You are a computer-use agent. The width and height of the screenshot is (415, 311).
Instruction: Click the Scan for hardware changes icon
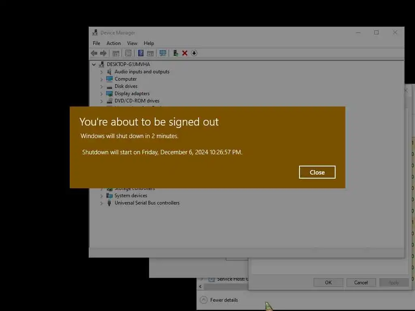(163, 53)
